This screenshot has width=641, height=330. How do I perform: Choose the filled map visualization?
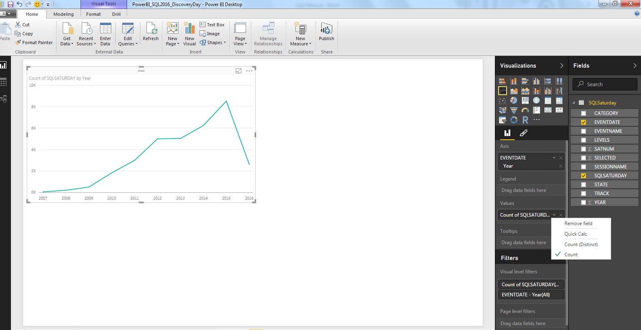502,110
